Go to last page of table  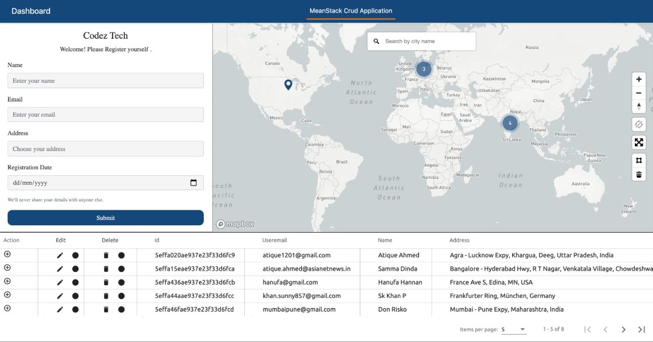pyautogui.click(x=642, y=329)
